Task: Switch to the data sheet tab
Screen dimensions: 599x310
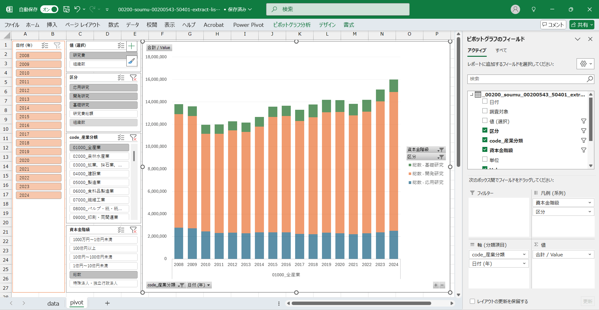Action: pos(53,303)
